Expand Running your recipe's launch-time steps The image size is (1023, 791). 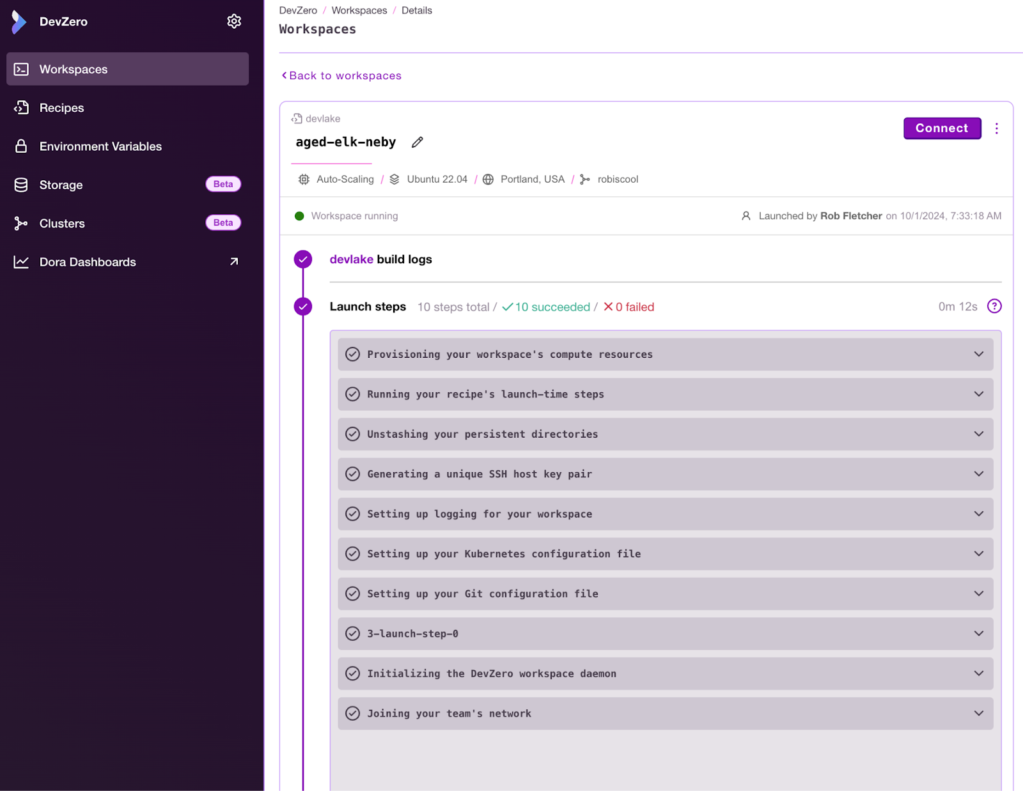[x=978, y=394]
